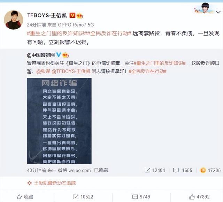Click the crown membership badge beside the red V

click(x=80, y=15)
